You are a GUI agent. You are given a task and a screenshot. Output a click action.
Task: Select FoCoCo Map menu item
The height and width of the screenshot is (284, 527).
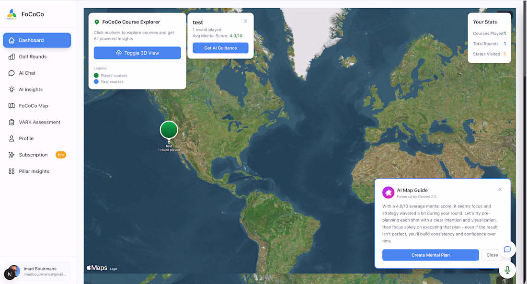point(37,105)
